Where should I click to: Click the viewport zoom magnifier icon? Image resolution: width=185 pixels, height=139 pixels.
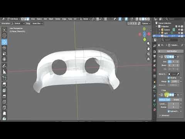click(148, 44)
